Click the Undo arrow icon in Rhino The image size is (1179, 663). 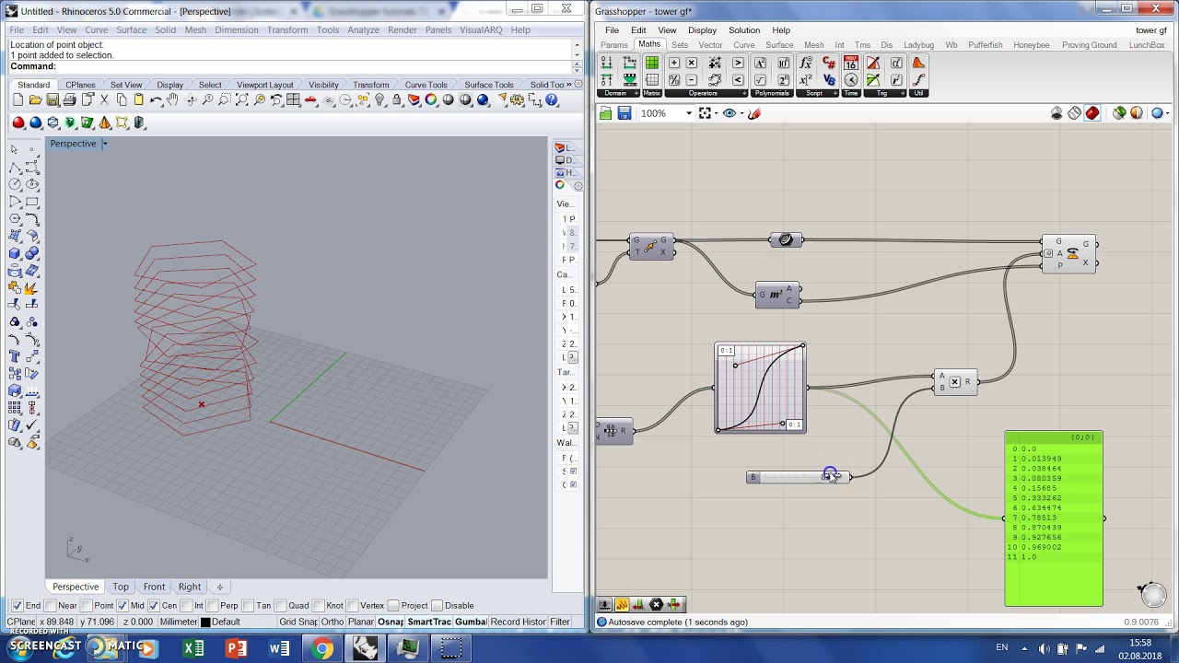[x=156, y=99]
